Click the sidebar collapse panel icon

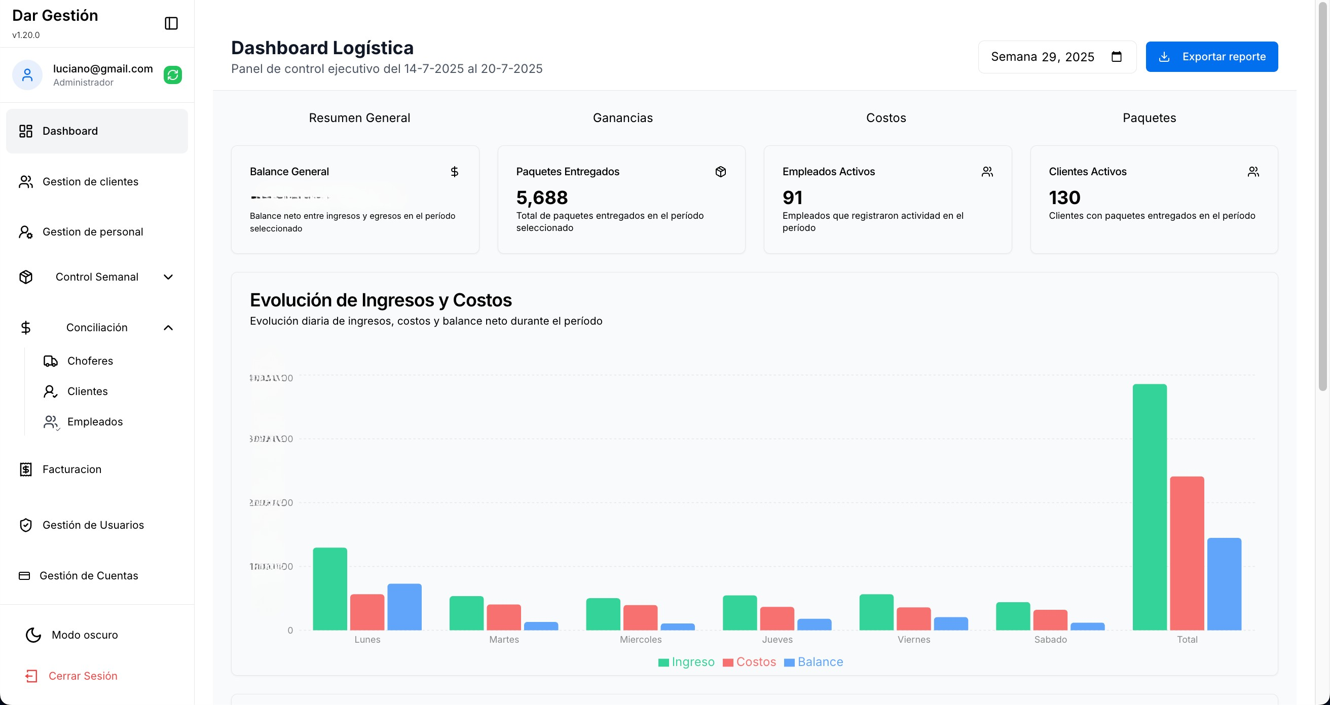171,23
